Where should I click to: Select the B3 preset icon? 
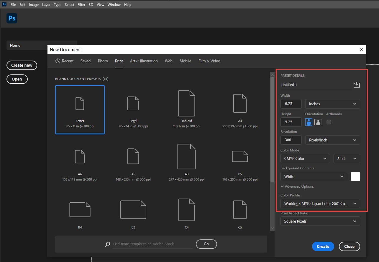pos(133,209)
